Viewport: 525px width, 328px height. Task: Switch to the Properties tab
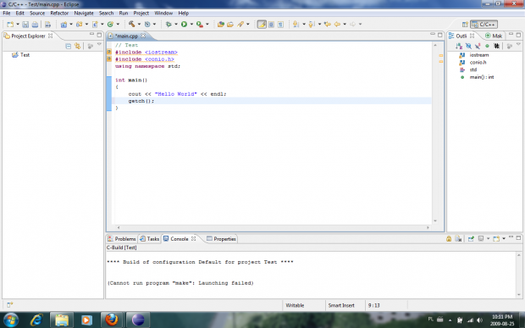[x=221, y=238]
